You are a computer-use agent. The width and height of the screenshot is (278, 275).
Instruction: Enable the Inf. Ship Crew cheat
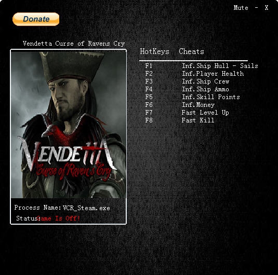pyautogui.click(x=205, y=81)
